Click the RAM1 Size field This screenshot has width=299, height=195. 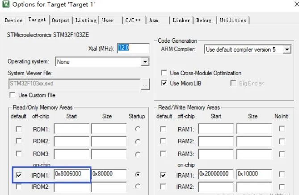[x=254, y=129]
